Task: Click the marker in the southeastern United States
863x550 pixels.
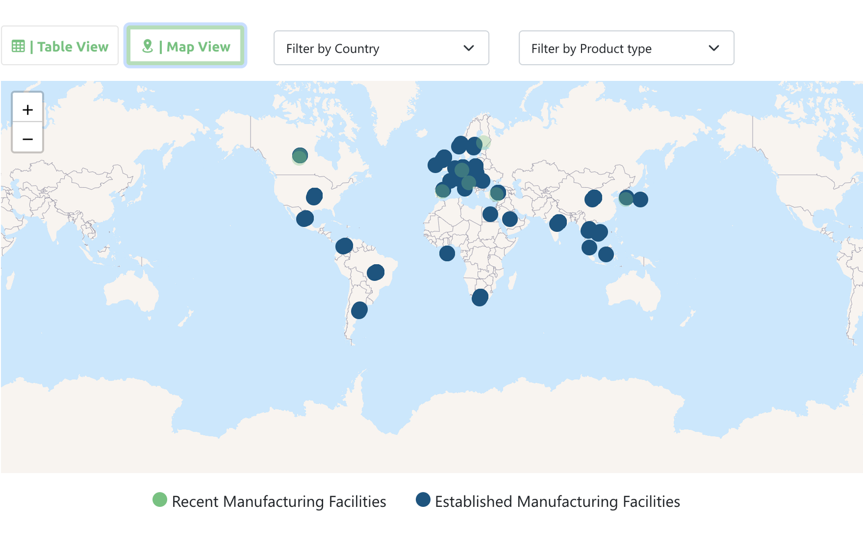Action: click(314, 196)
